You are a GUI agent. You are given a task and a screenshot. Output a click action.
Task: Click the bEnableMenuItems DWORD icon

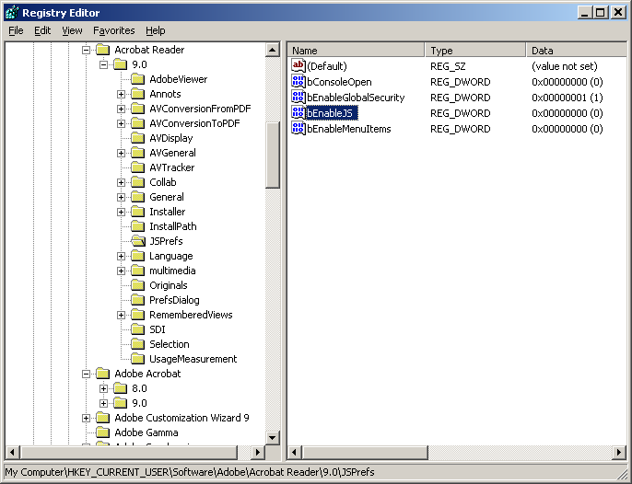point(298,129)
